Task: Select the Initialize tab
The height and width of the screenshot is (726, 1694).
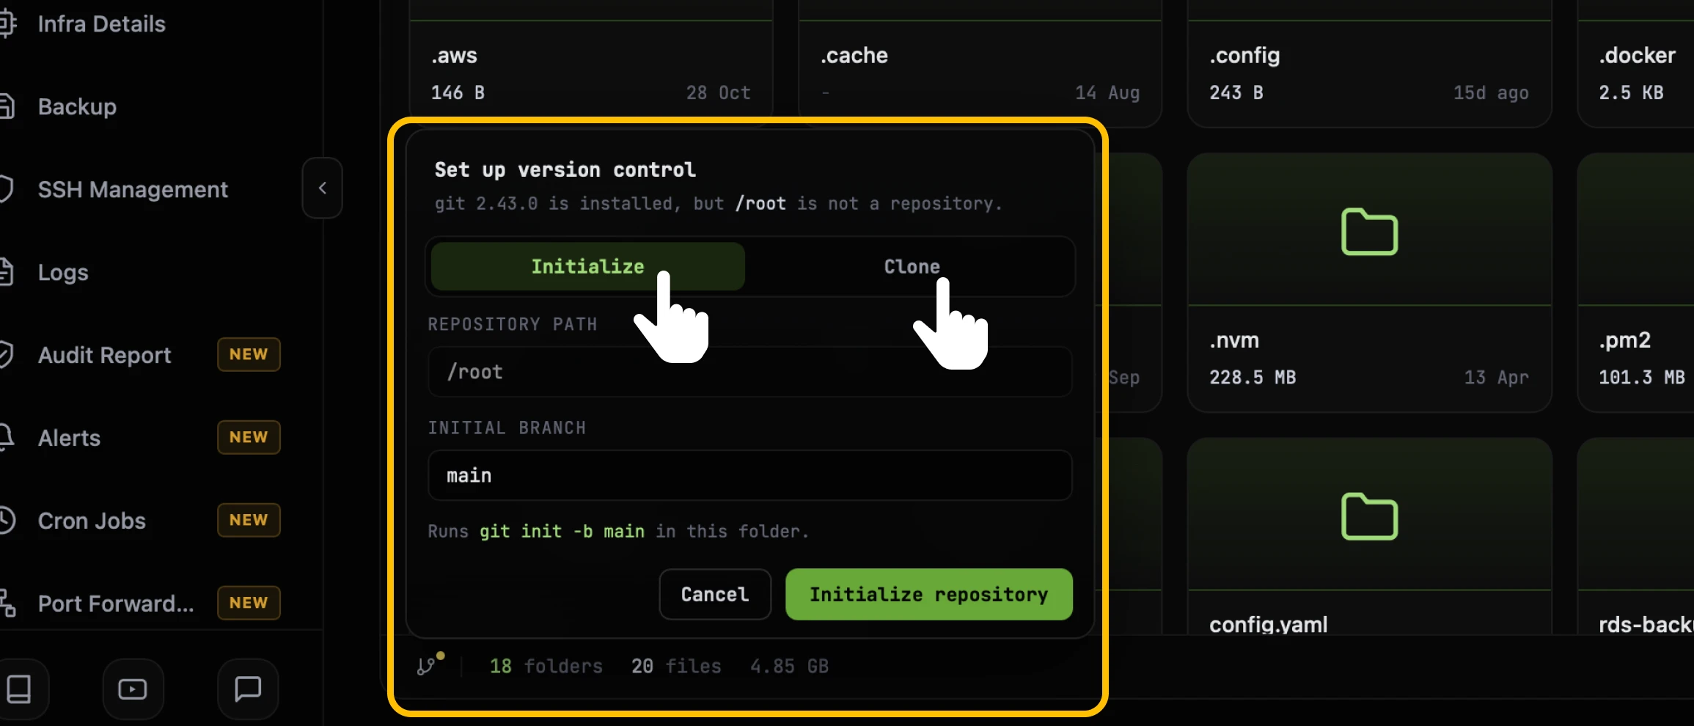Action: pyautogui.click(x=588, y=267)
